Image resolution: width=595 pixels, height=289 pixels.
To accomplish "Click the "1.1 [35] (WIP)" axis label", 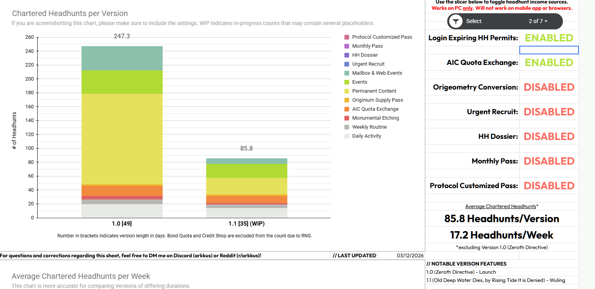I will [247, 224].
